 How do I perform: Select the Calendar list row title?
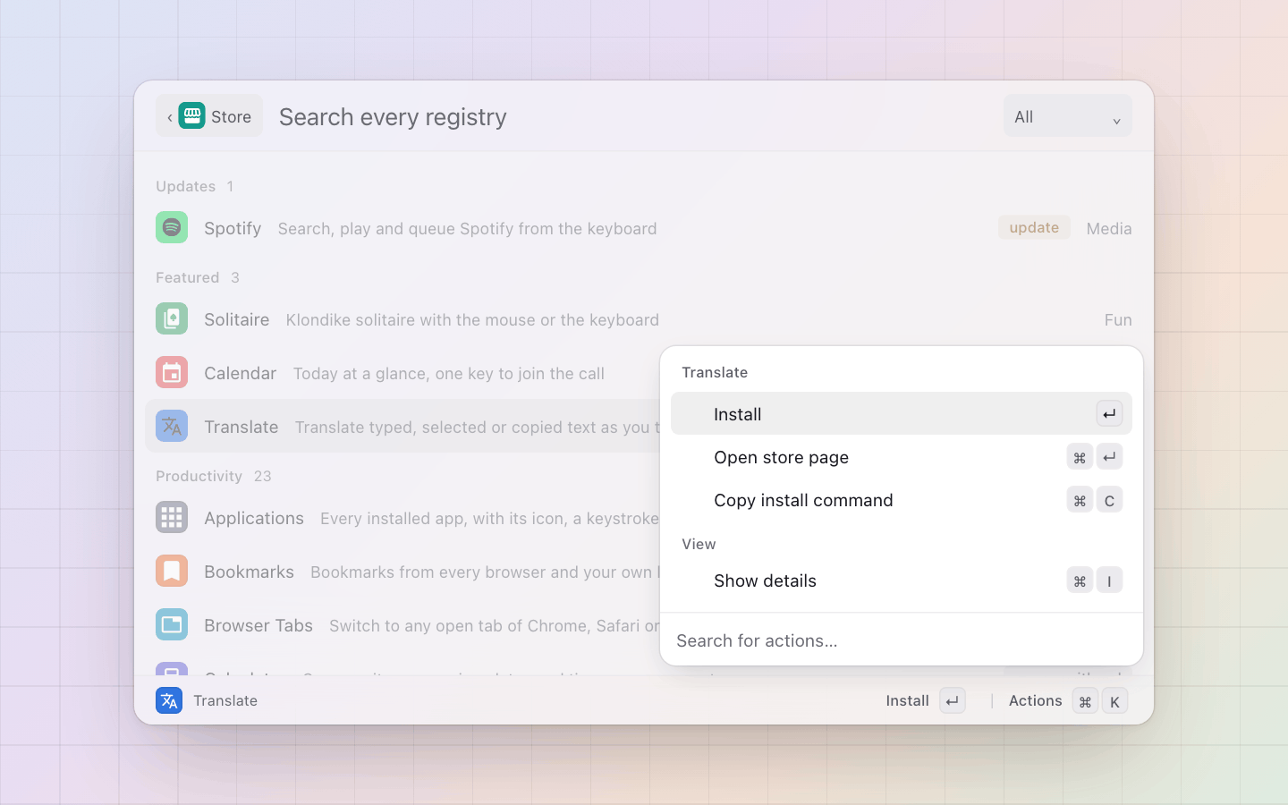(x=240, y=373)
